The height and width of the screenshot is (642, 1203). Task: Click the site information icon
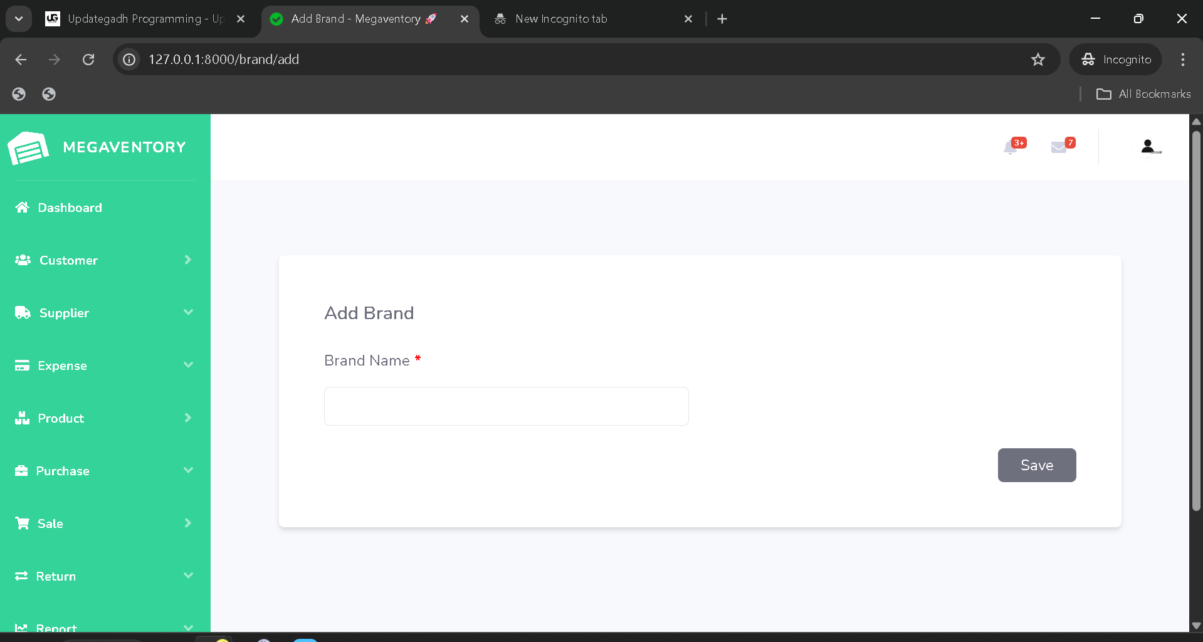[129, 60]
